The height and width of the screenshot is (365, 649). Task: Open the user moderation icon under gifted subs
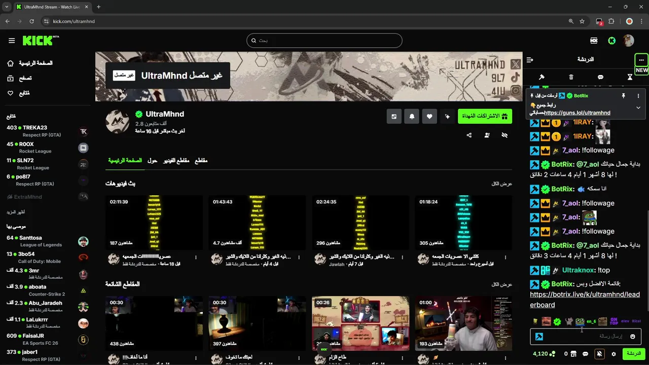(487, 135)
